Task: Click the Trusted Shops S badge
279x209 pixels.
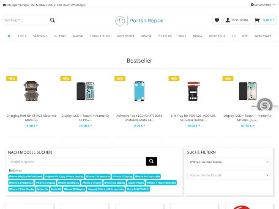Action: tap(265, 105)
